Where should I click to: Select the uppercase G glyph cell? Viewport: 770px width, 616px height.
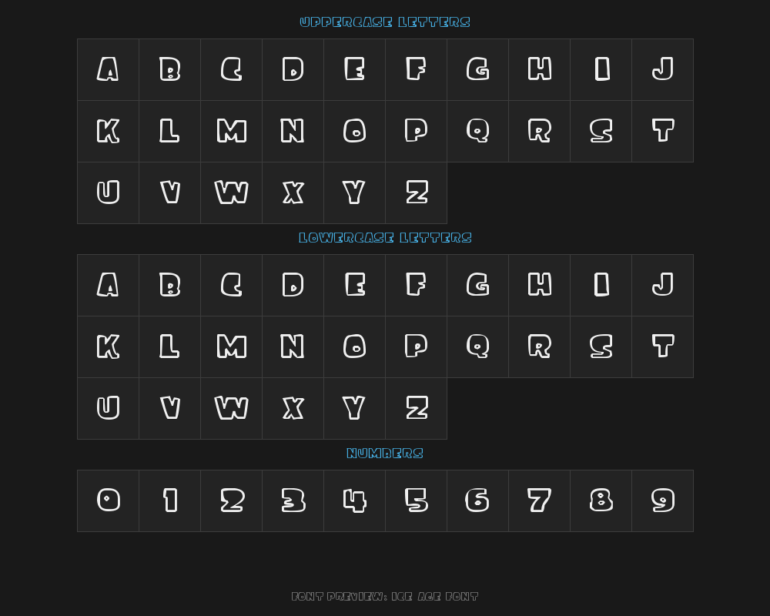pos(477,69)
